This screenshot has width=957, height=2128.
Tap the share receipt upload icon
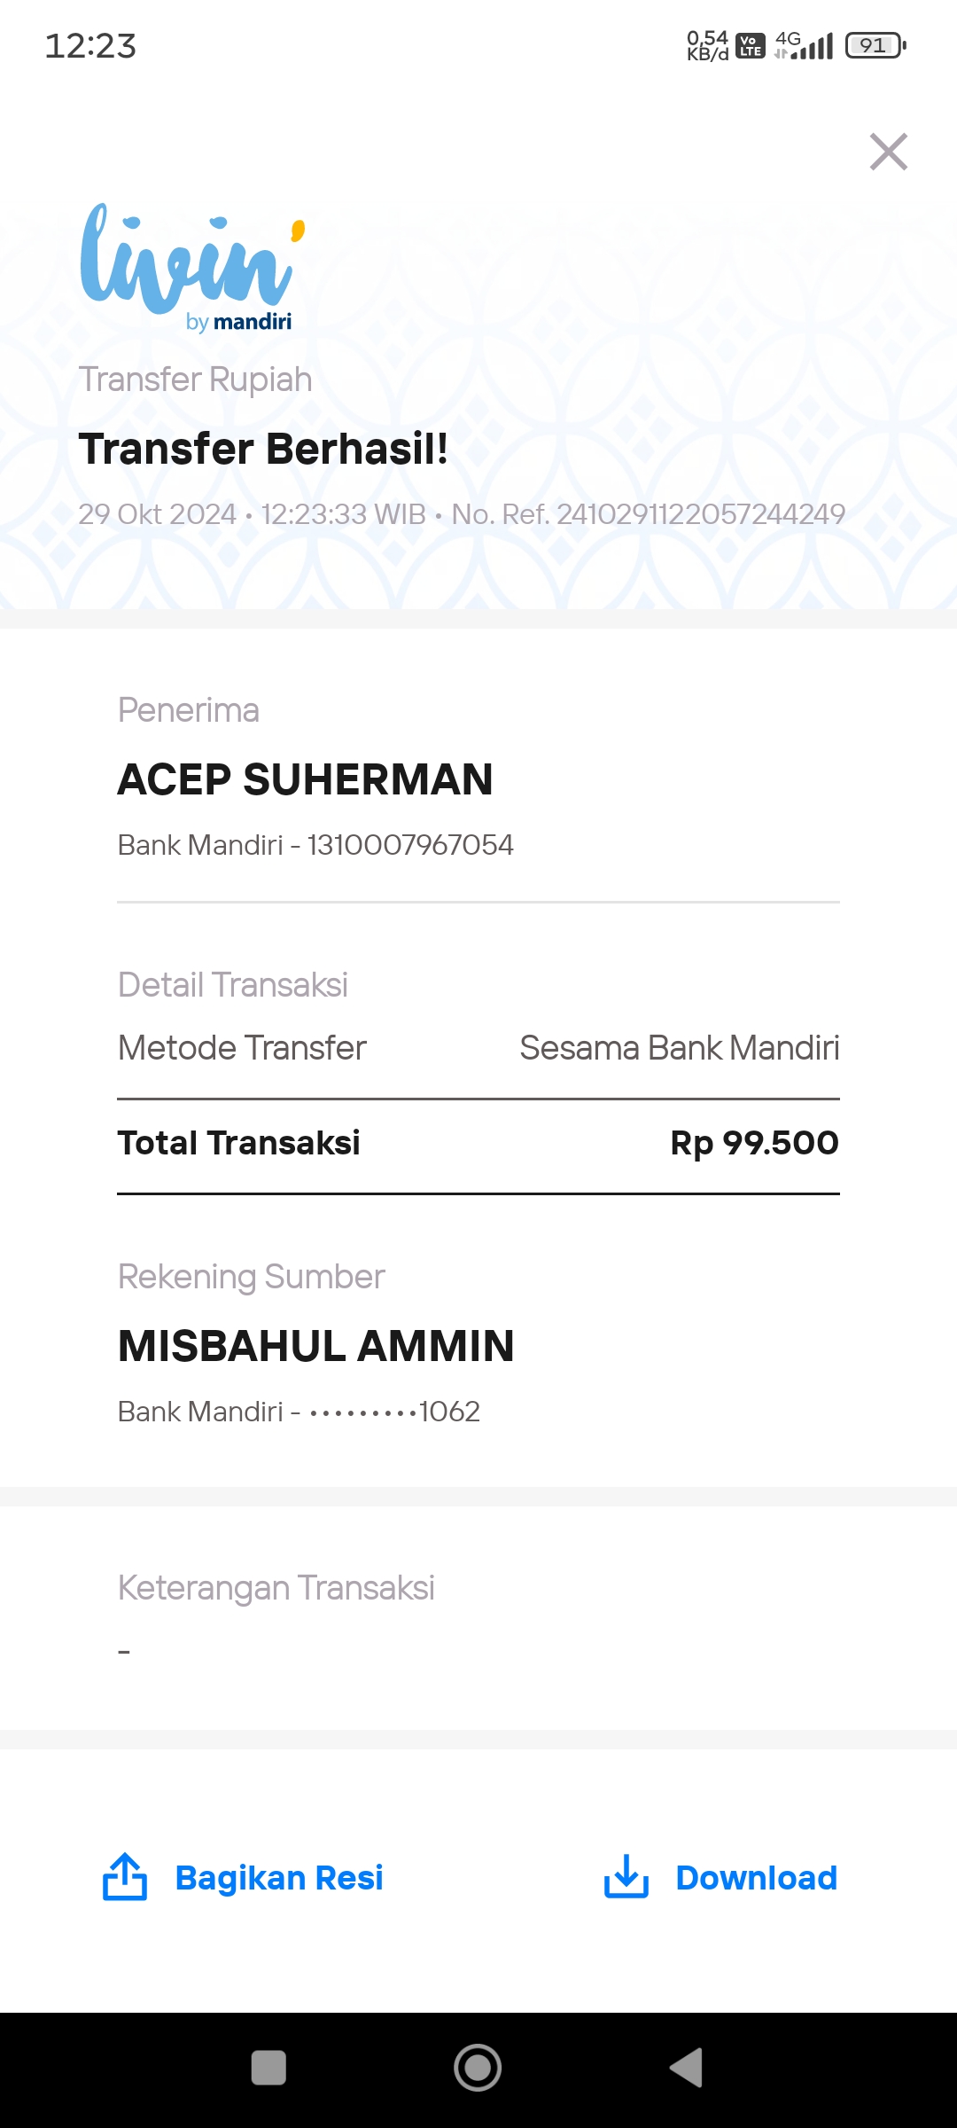pyautogui.click(x=125, y=1876)
